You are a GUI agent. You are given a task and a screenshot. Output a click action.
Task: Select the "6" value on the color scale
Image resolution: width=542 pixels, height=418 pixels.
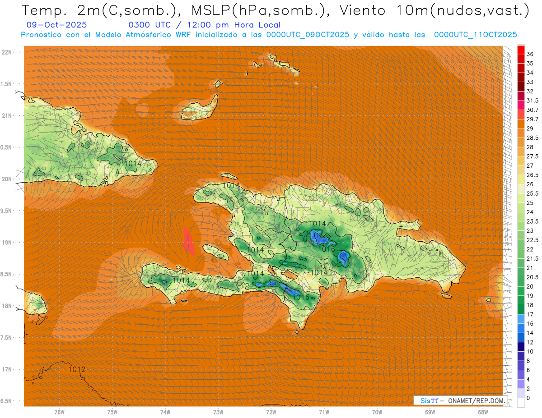click(528, 370)
